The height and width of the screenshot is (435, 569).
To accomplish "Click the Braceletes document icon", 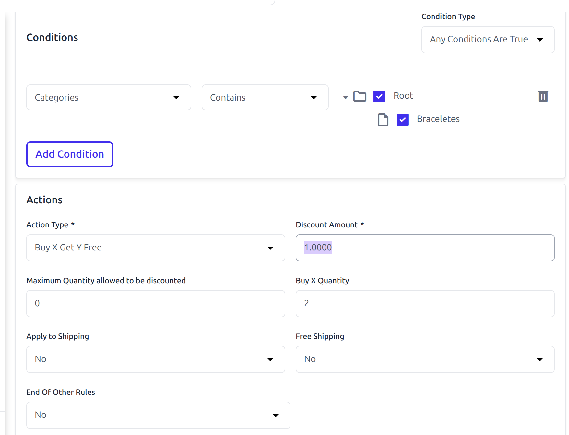I will coord(383,120).
